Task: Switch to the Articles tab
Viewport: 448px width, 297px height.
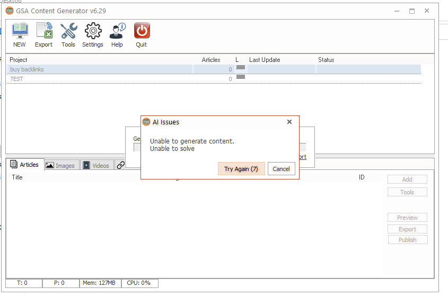Action: tap(24, 165)
